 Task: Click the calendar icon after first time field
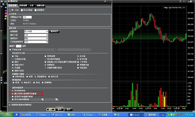[43, 99]
